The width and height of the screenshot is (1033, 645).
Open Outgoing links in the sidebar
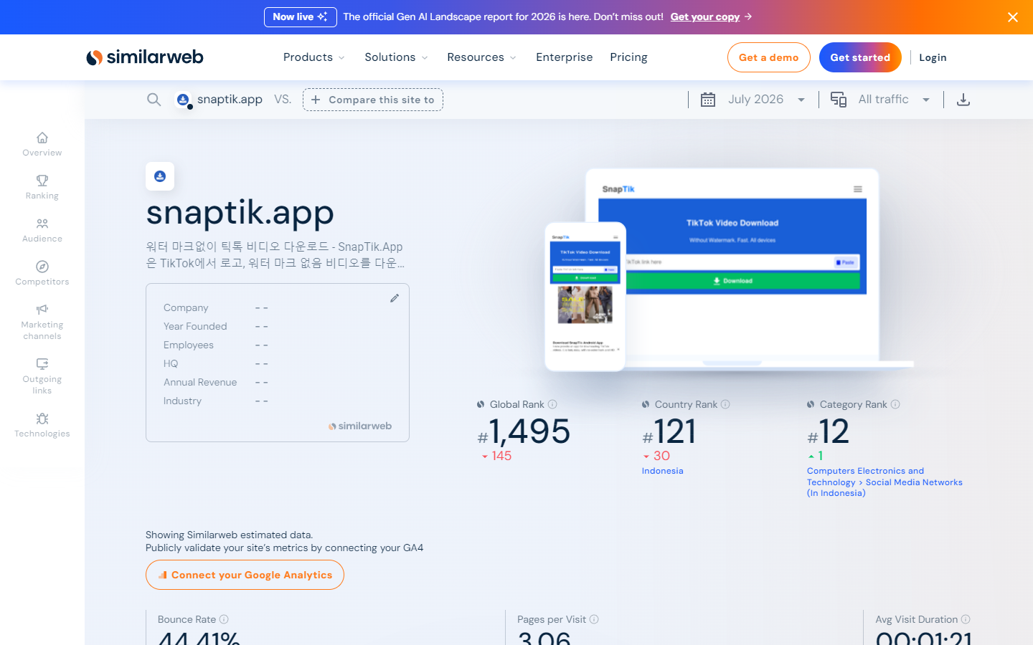point(42,376)
